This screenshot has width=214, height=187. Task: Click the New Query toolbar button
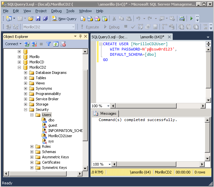(64, 19)
